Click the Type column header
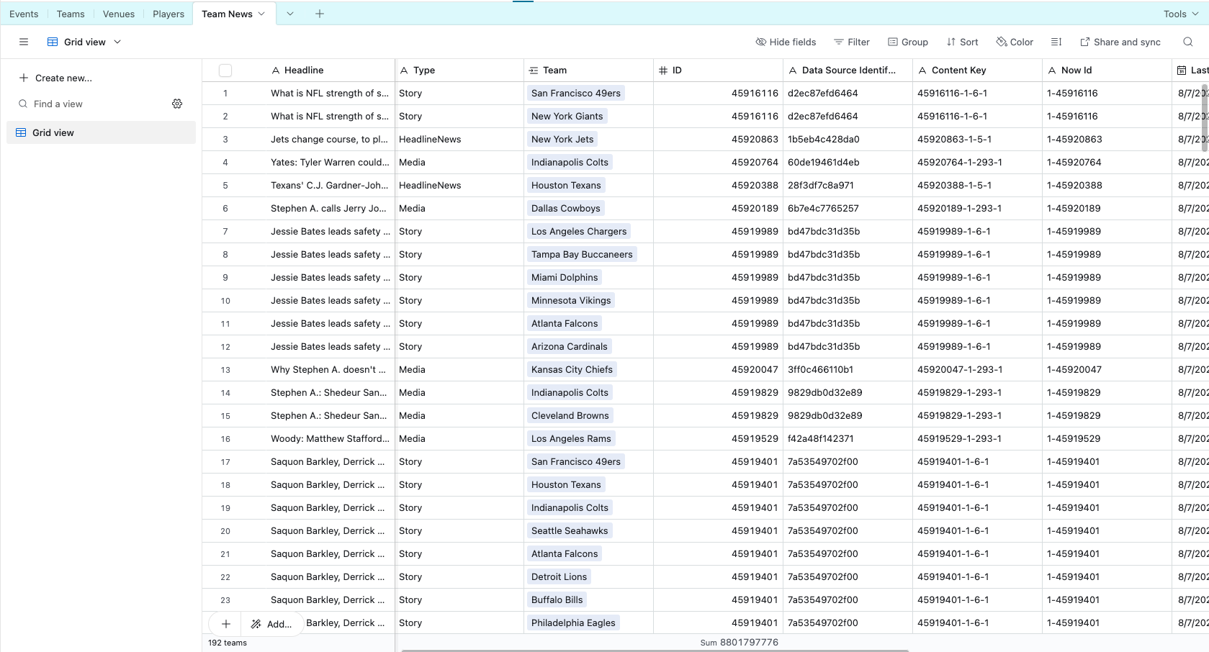1209x652 pixels. pos(459,70)
